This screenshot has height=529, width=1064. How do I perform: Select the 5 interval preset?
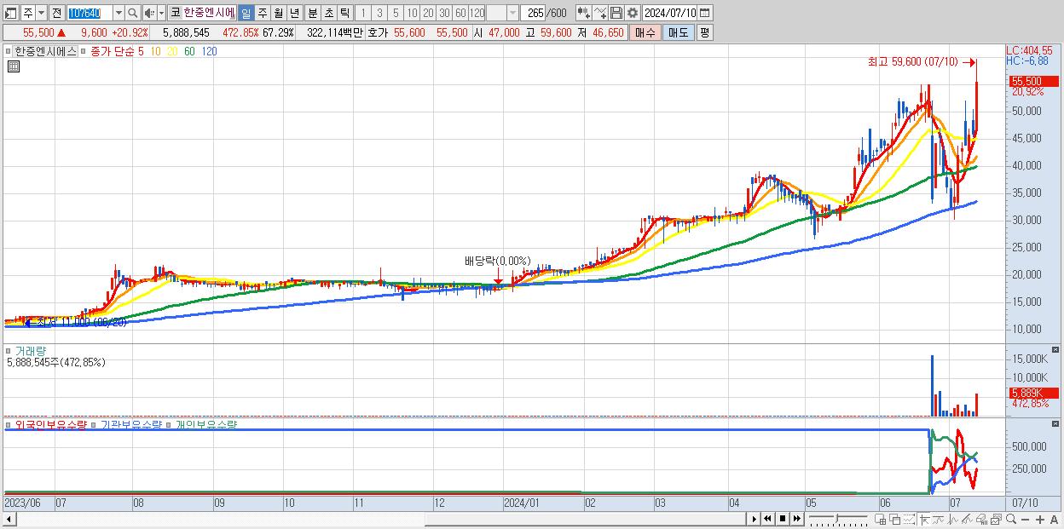click(x=396, y=13)
